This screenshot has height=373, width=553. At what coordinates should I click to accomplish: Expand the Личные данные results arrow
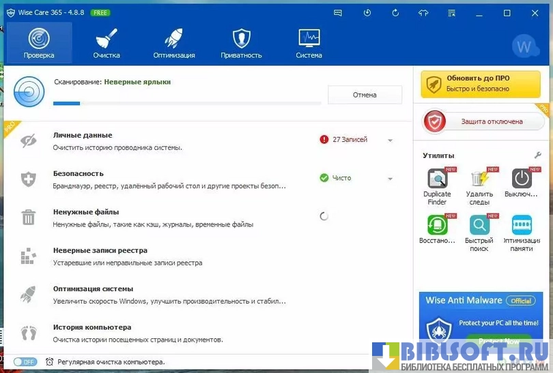coord(391,140)
